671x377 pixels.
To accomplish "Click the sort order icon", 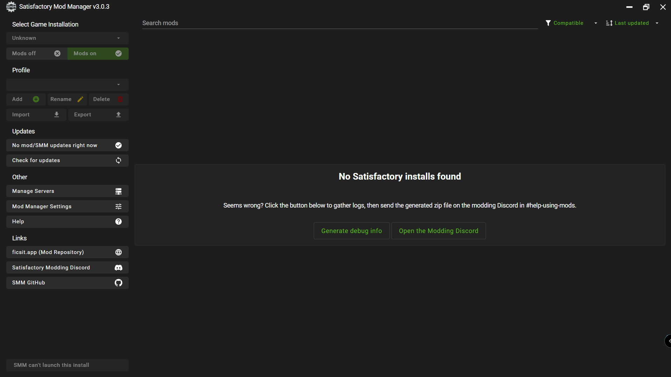I will click(609, 23).
